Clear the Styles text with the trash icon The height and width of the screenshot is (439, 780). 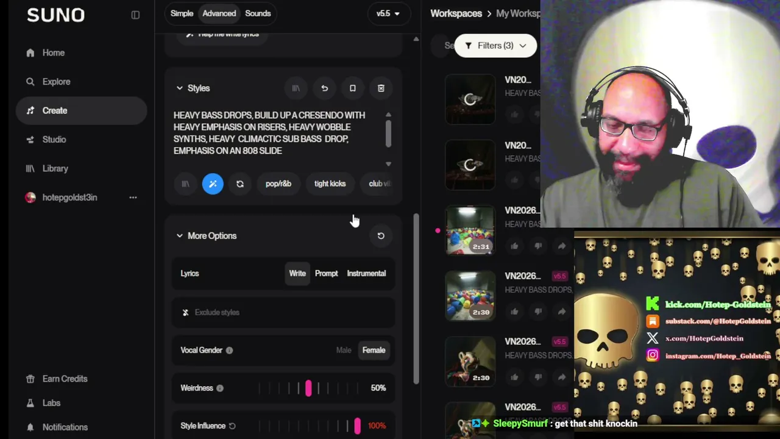tap(381, 88)
